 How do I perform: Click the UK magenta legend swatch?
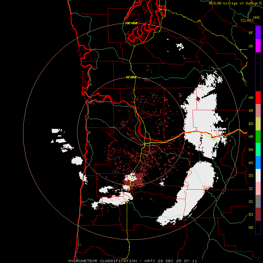(258, 46)
